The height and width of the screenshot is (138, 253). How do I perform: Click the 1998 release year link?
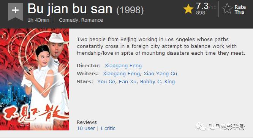(x=130, y=10)
